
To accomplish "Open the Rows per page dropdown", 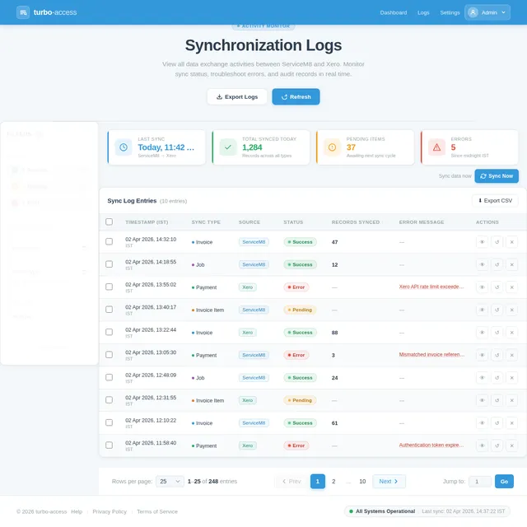I will pos(170,481).
